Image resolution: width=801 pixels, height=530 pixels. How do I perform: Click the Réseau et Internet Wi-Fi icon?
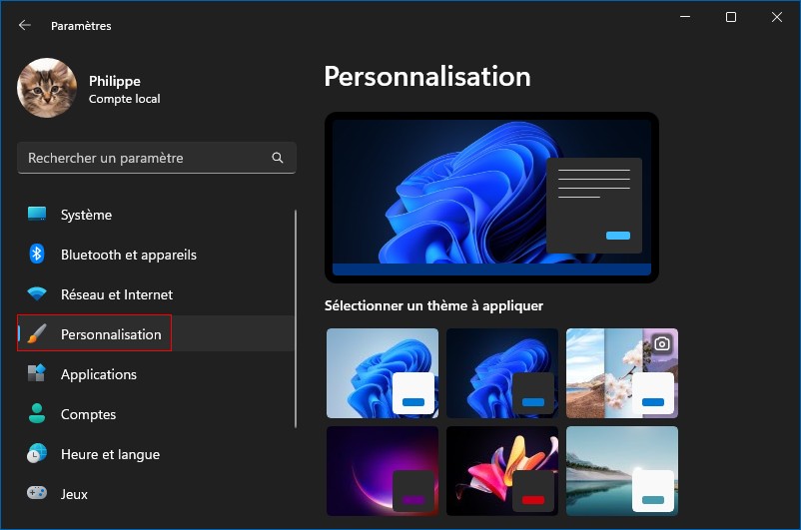37,294
